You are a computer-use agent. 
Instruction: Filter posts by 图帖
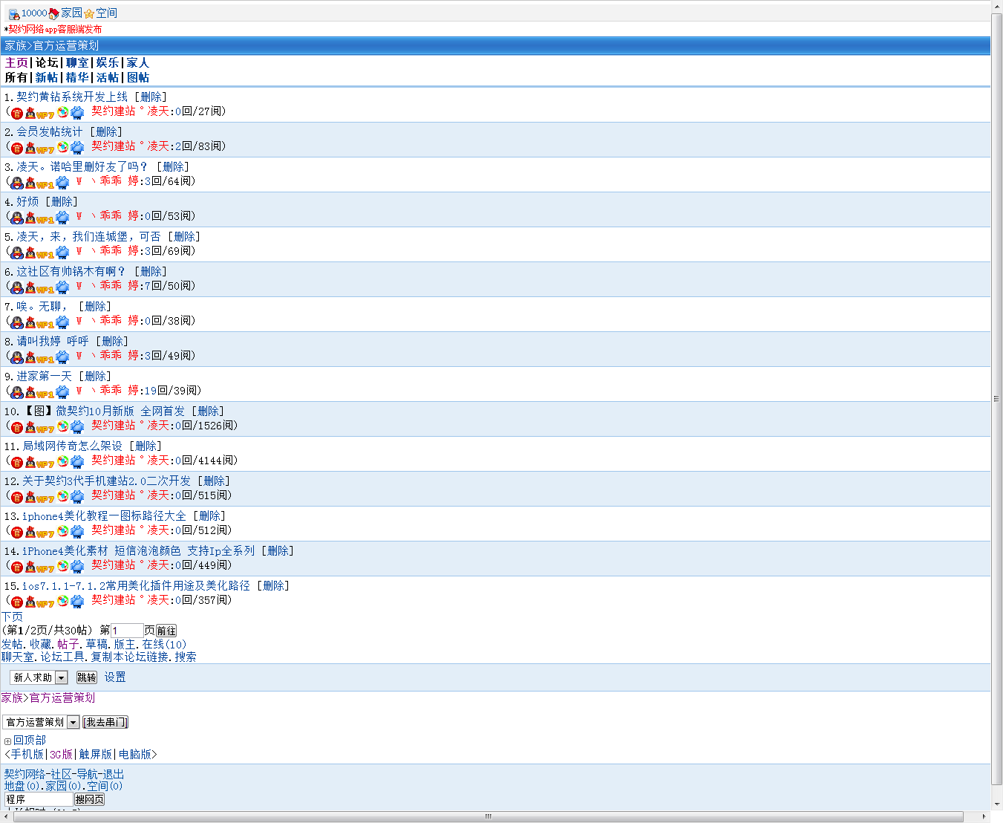coord(138,77)
